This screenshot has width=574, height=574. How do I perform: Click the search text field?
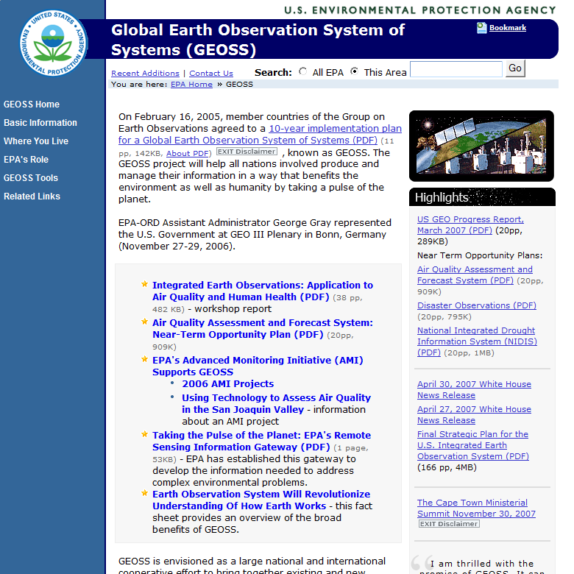click(x=456, y=69)
